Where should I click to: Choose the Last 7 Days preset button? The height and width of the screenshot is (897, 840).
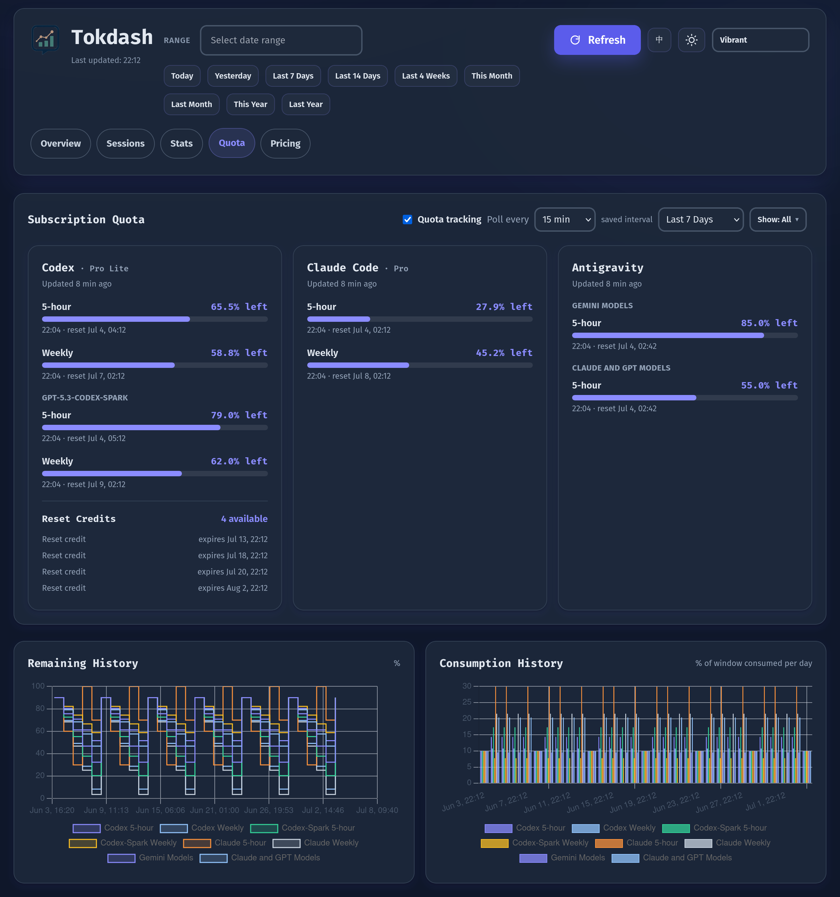click(293, 76)
